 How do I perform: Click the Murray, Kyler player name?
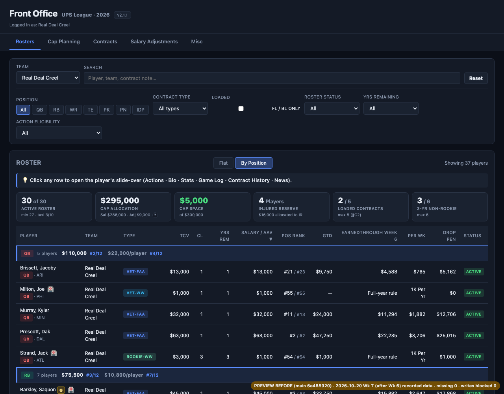[35, 310]
